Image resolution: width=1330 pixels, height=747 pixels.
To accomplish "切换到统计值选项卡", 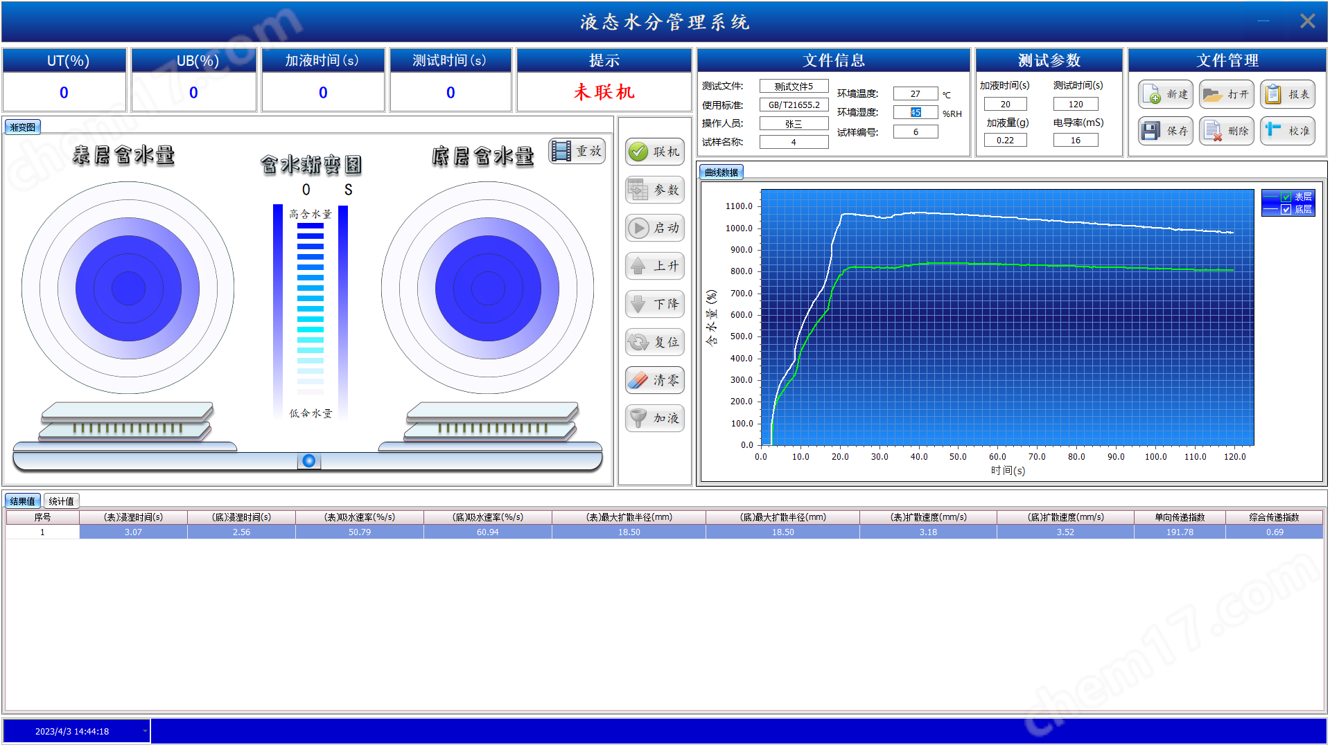I will click(61, 500).
